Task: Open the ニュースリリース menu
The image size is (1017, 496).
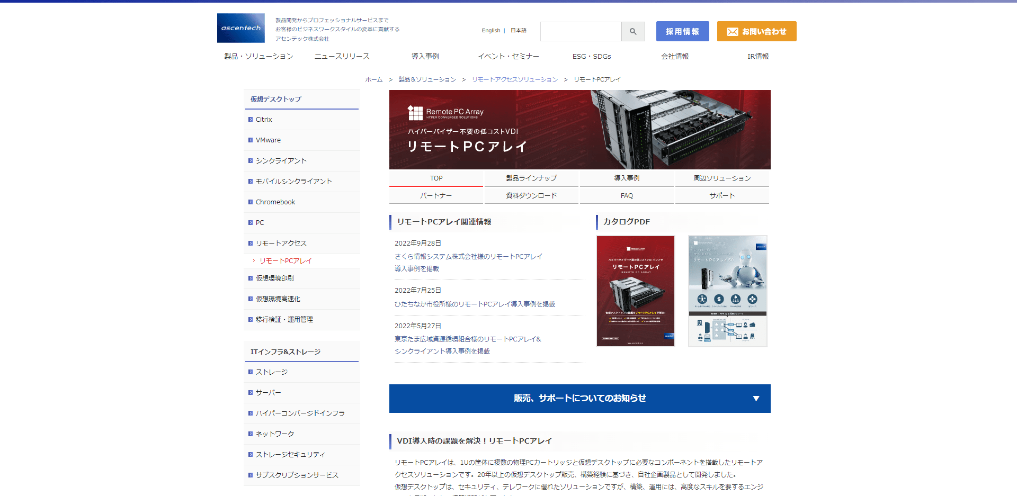Action: tap(342, 56)
